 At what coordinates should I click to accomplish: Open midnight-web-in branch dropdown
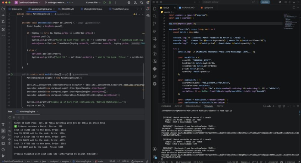59,3
